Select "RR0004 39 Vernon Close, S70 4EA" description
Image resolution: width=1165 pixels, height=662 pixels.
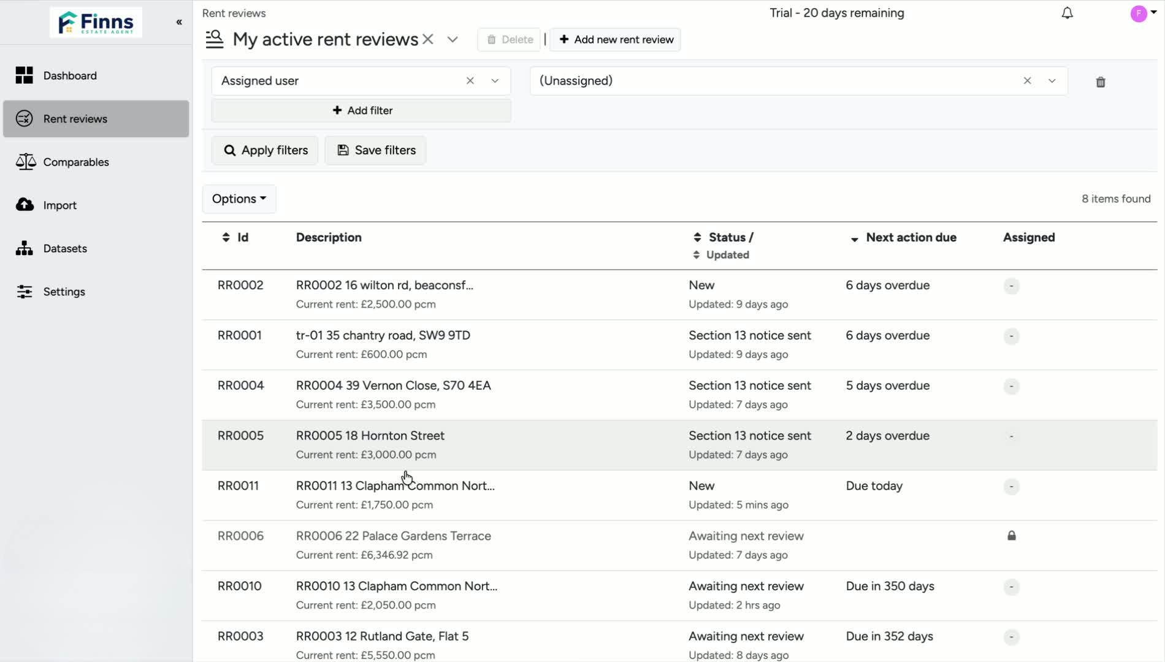pyautogui.click(x=394, y=386)
